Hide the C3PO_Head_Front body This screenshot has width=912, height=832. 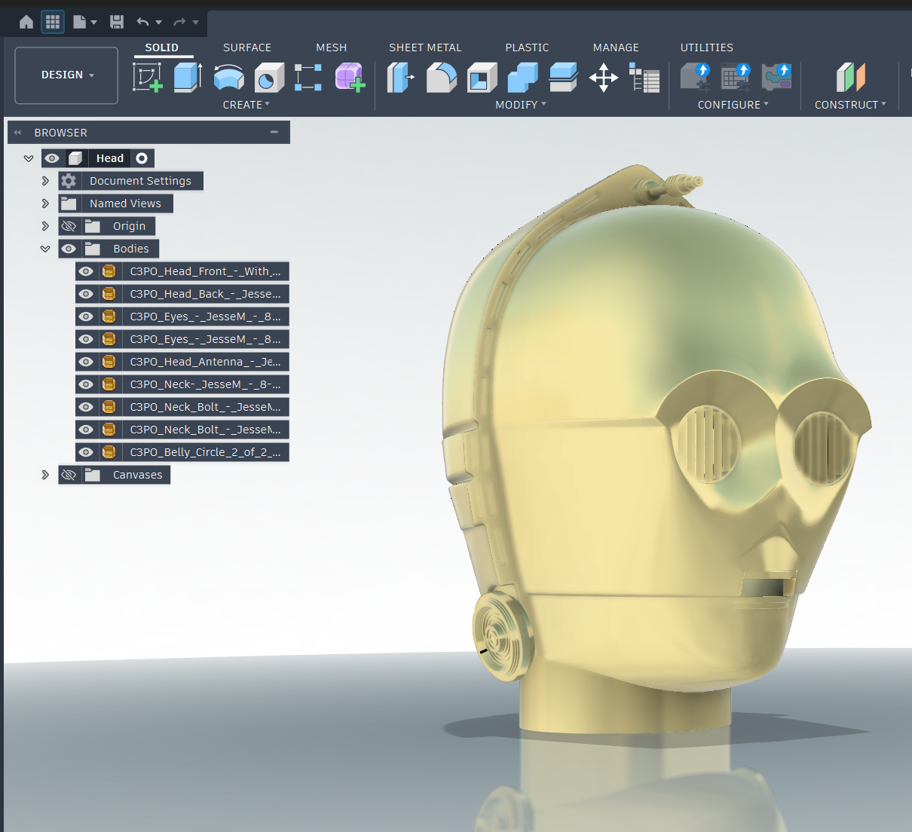86,271
